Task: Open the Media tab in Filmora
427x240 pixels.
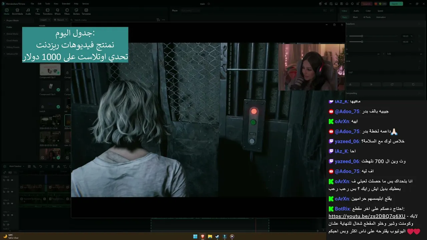Action: click(x=6, y=12)
